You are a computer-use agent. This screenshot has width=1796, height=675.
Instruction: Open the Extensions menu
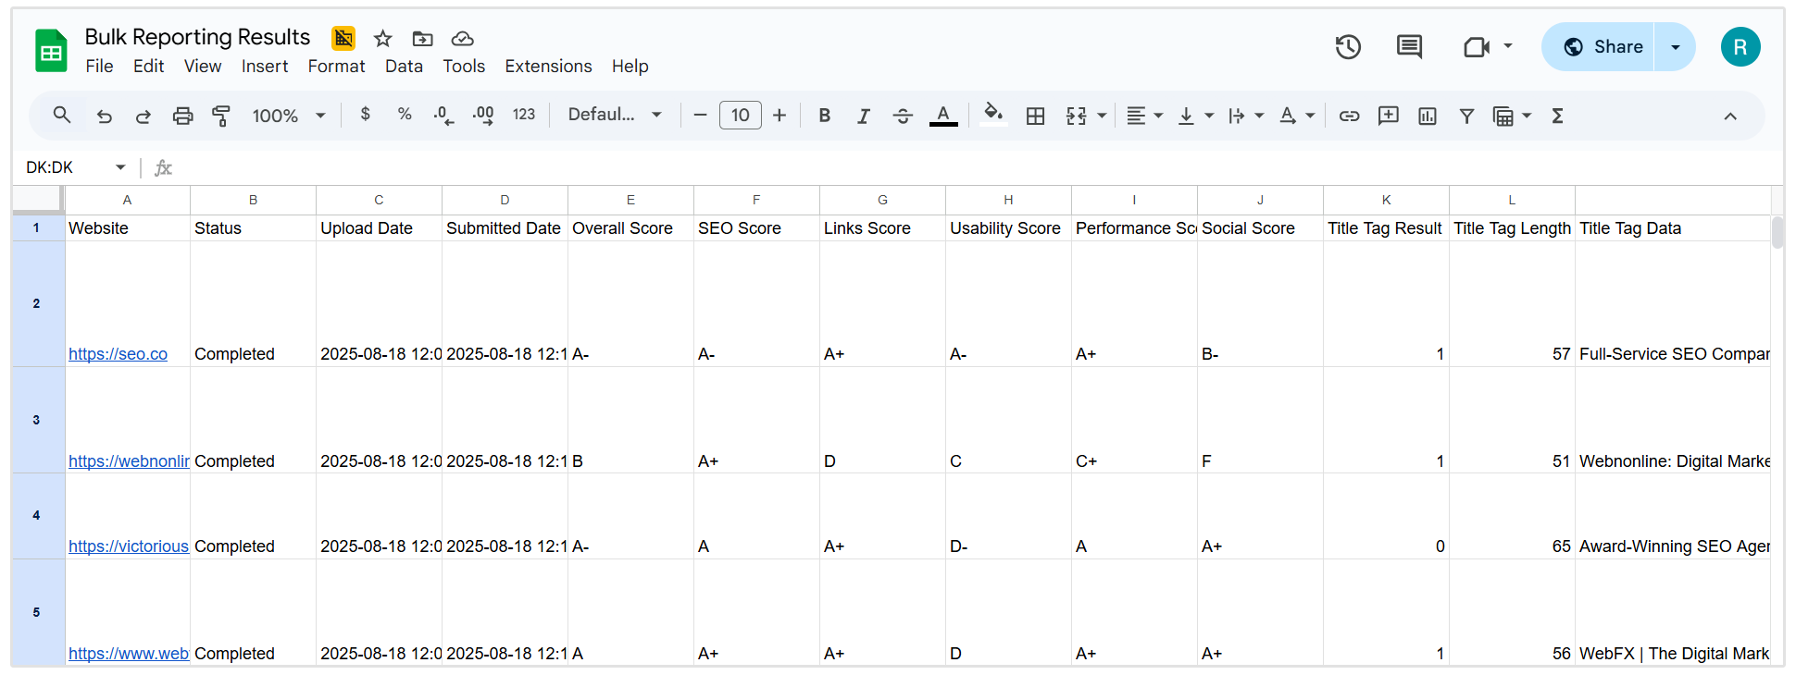(548, 67)
